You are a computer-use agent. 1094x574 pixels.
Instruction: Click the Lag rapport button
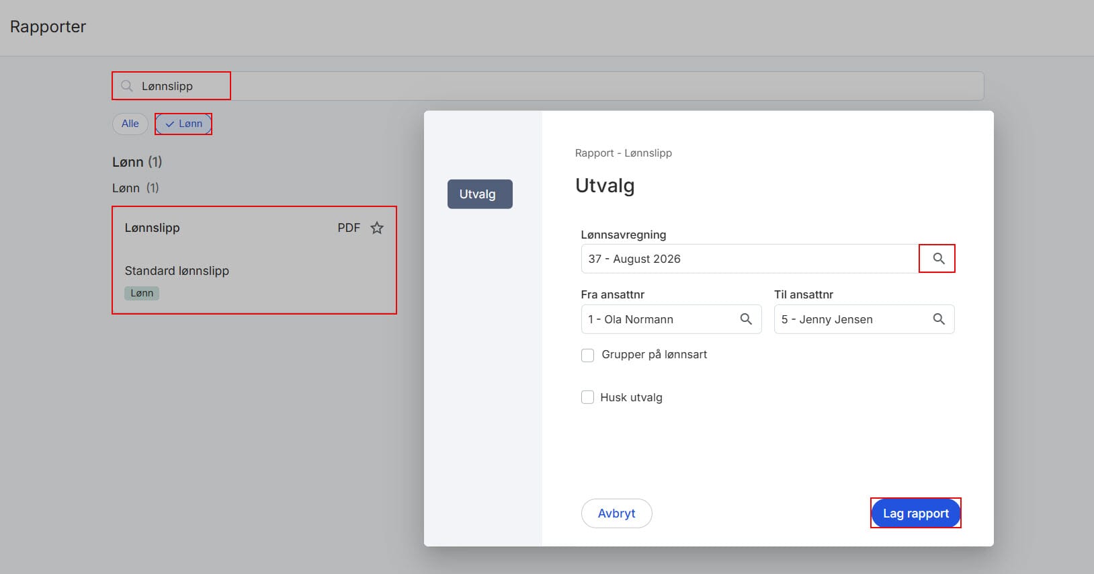916,514
